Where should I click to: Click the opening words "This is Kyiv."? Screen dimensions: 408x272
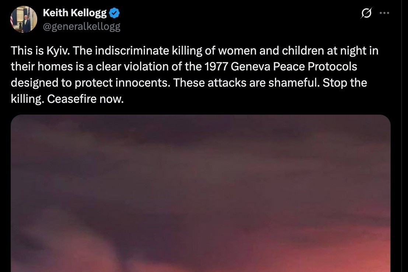coord(41,51)
